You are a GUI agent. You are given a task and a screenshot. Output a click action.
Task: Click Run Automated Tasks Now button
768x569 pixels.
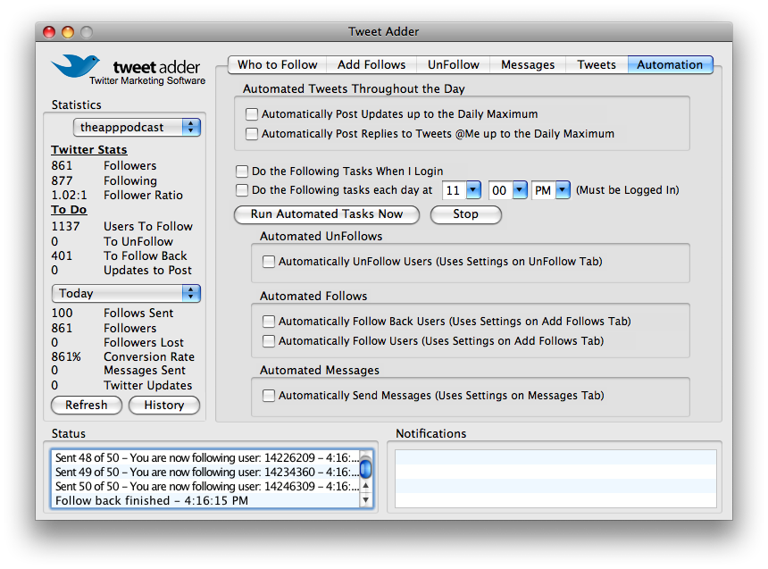click(x=327, y=214)
